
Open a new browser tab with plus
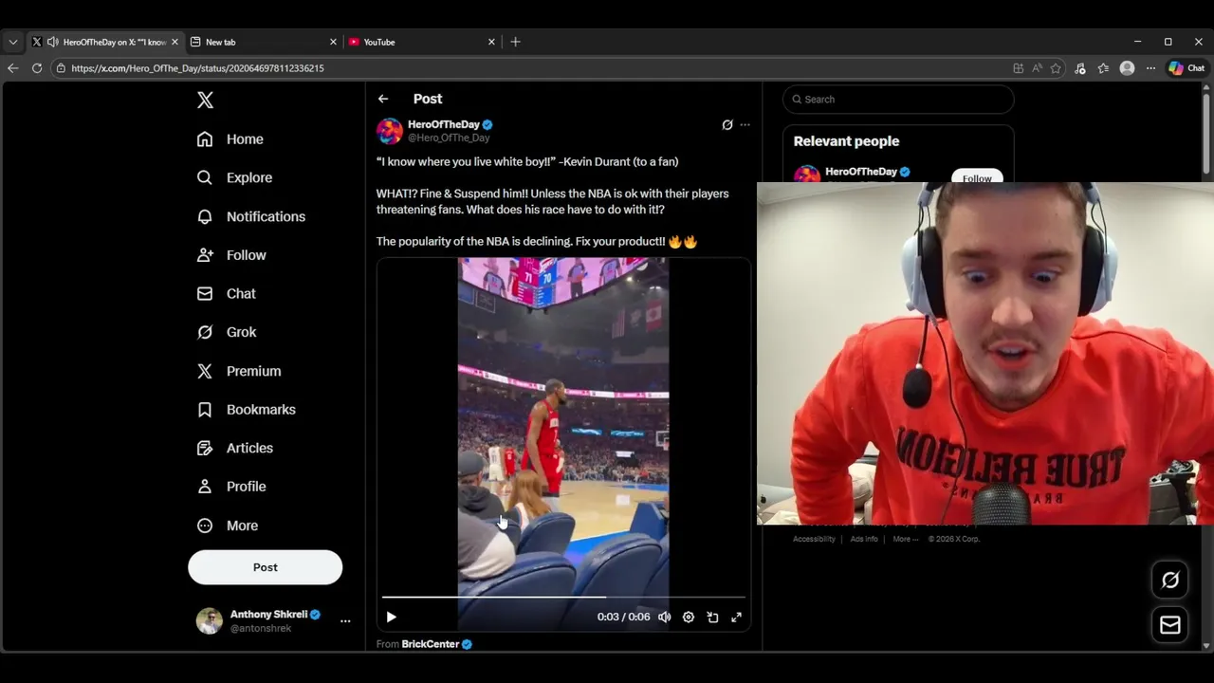coord(515,42)
